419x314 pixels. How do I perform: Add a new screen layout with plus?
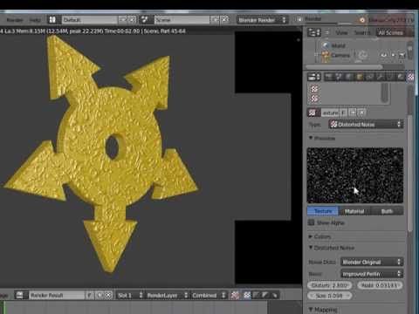pos(123,20)
